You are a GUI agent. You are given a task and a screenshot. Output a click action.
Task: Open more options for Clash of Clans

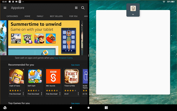[x=23, y=94]
